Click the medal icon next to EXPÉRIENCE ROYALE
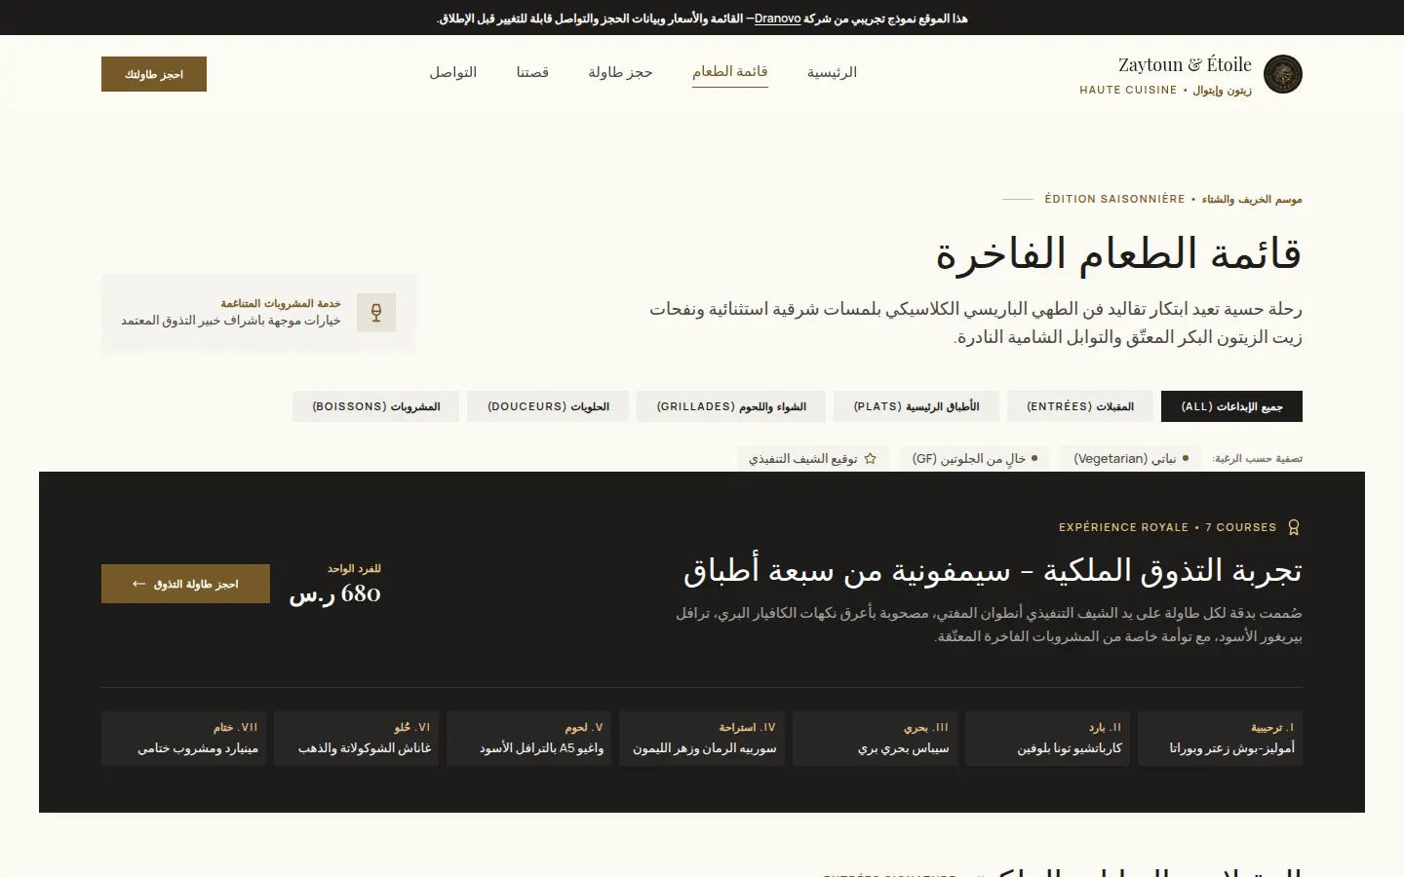The image size is (1404, 877). [x=1294, y=527]
